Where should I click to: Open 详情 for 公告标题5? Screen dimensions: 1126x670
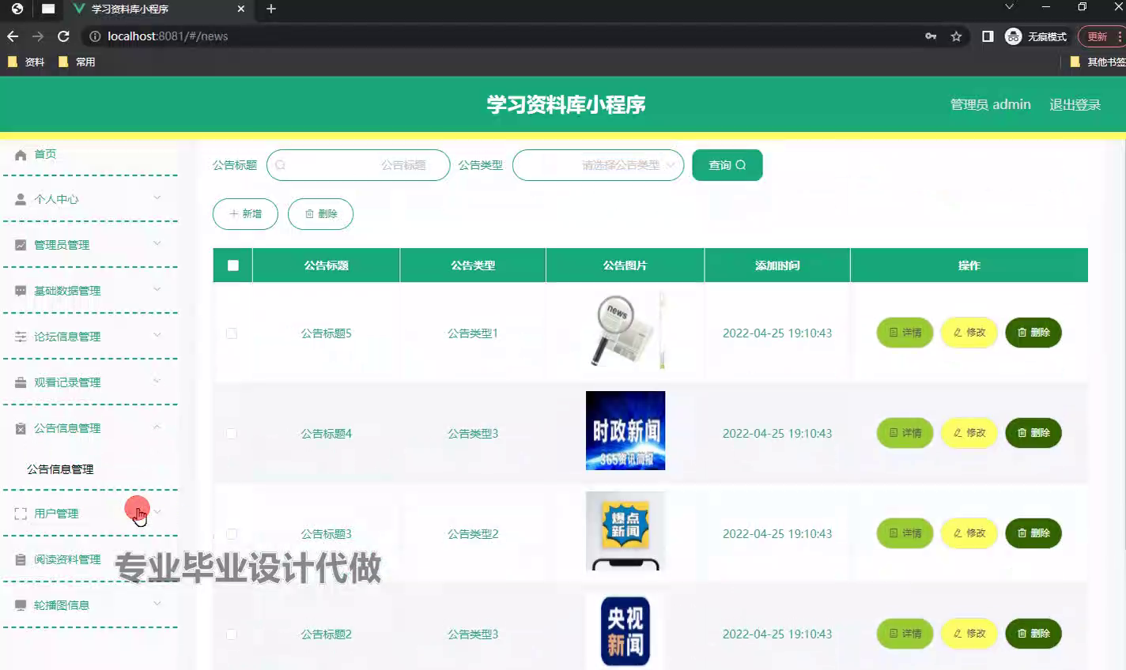tap(905, 333)
